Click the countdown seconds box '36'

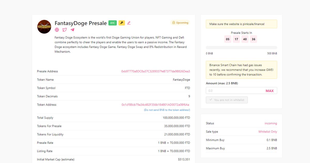[253, 39]
